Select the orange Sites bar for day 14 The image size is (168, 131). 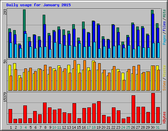click(75, 75)
